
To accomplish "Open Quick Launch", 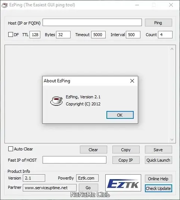I will 158,160.
